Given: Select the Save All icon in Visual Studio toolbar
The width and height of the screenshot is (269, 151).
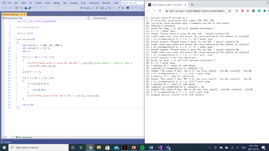Looking at the screenshot, I should click(x=30, y=8).
